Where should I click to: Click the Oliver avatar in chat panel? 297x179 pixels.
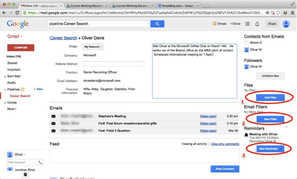point(10,154)
